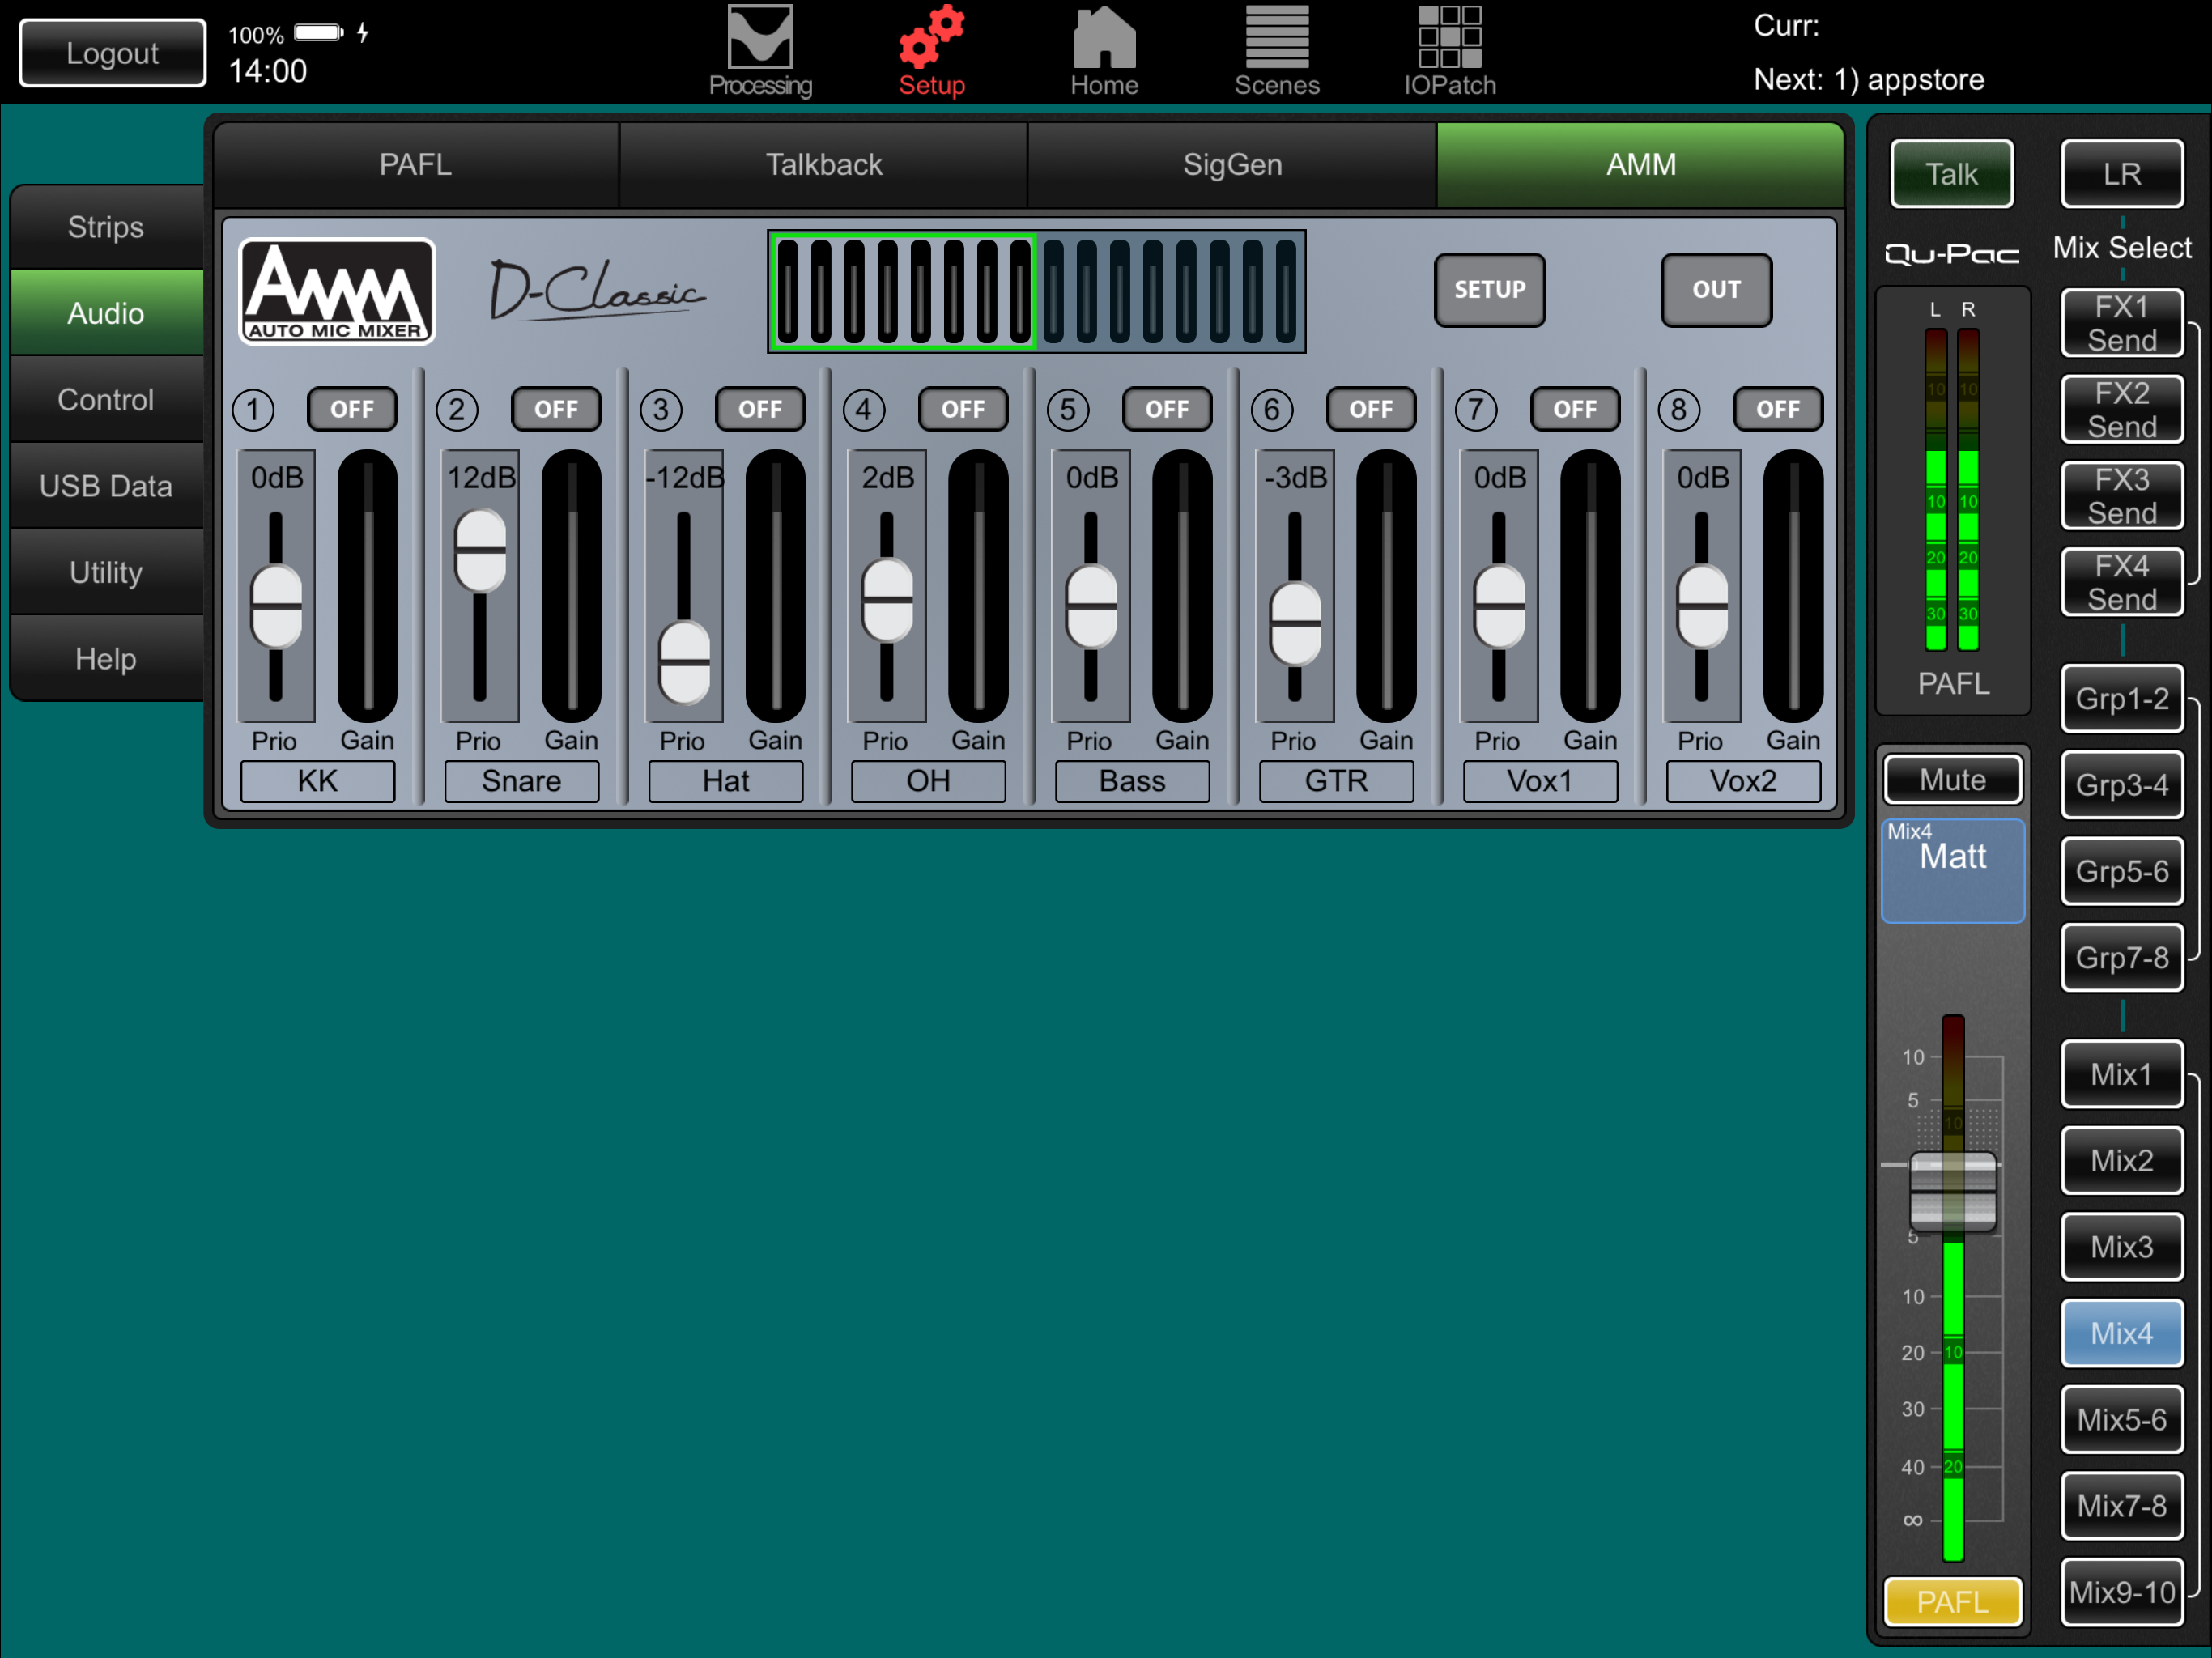Click the AMM Auto Mic Mixer logo
2212x1658 pixels.
click(337, 291)
